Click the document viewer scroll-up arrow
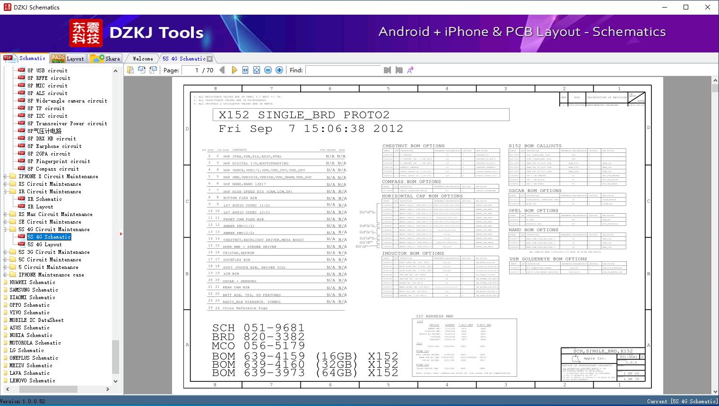This screenshot has height=406, width=719. point(715,81)
